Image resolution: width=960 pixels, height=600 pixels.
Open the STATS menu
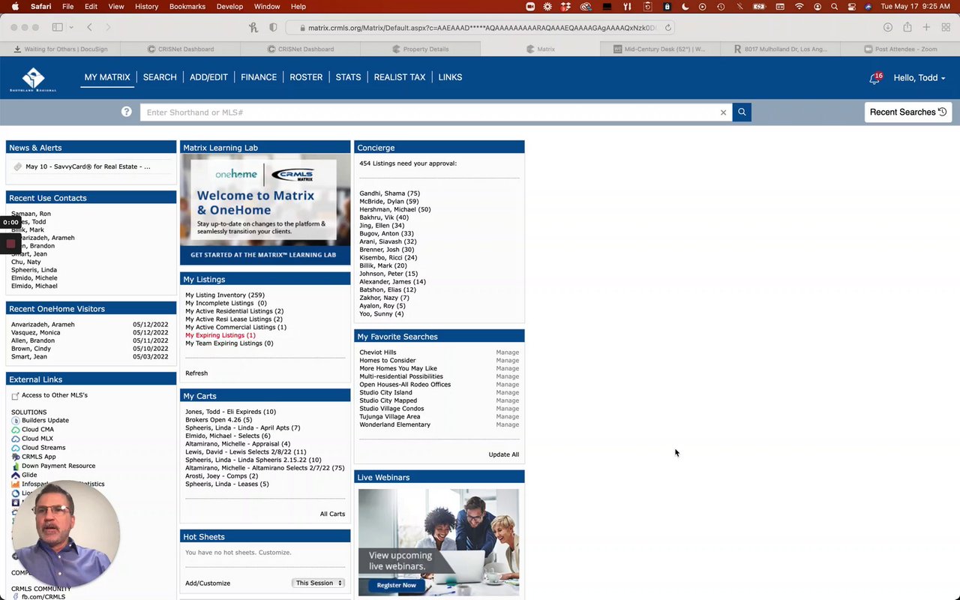click(348, 77)
